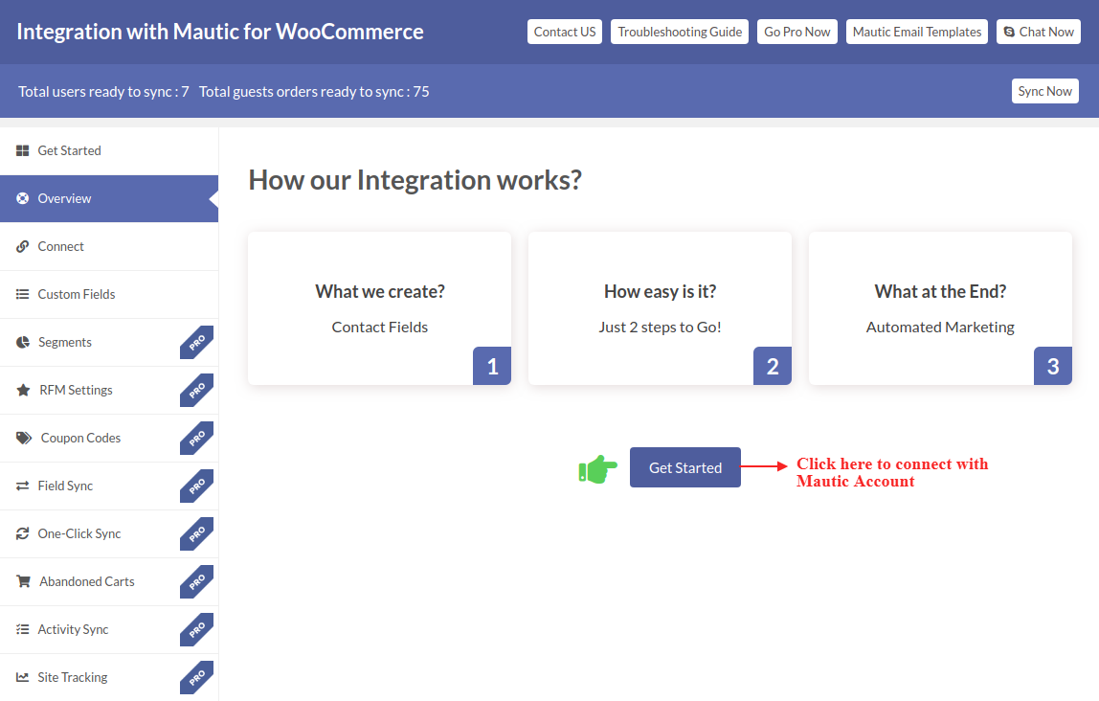
Task: Click the PRO badge on Abandoned Carts
Action: coord(197,581)
